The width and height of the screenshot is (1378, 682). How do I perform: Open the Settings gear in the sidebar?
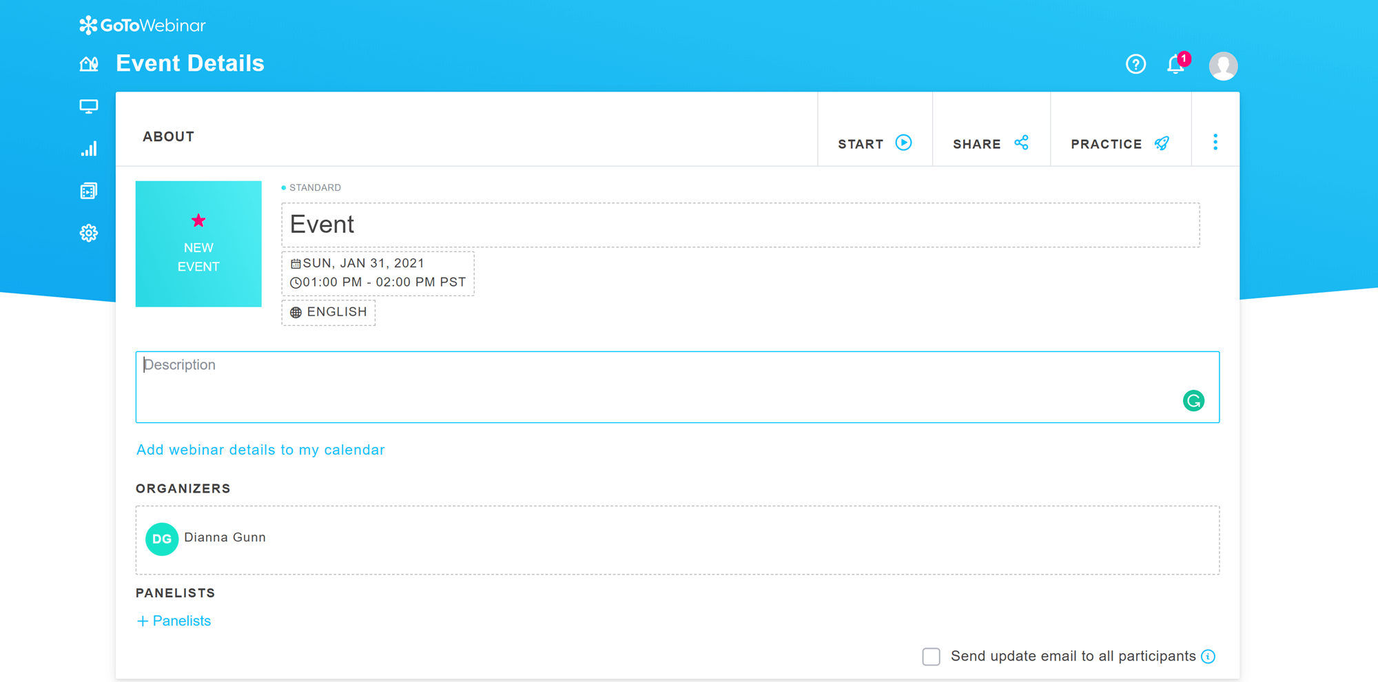tap(89, 233)
